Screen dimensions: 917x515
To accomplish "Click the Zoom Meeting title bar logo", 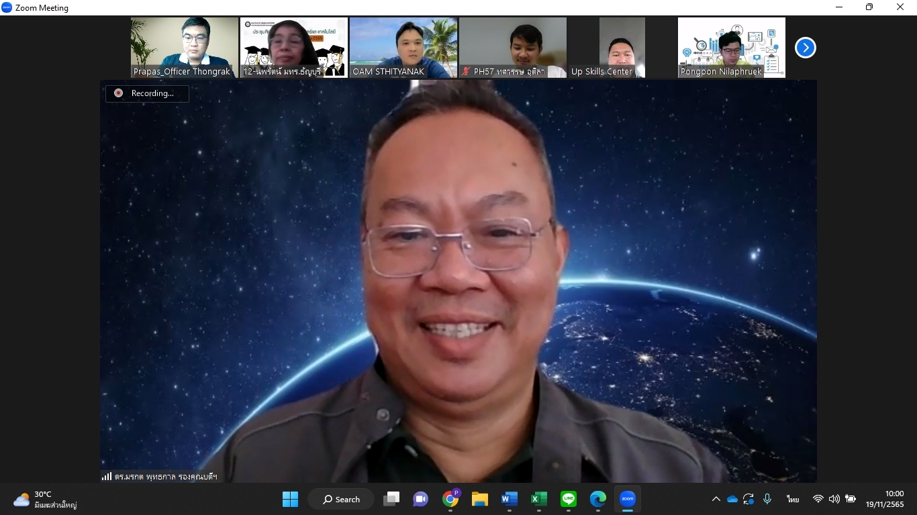I will (x=7, y=7).
